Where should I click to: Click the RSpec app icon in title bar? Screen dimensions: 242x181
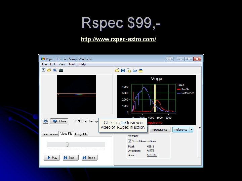pos(43,59)
